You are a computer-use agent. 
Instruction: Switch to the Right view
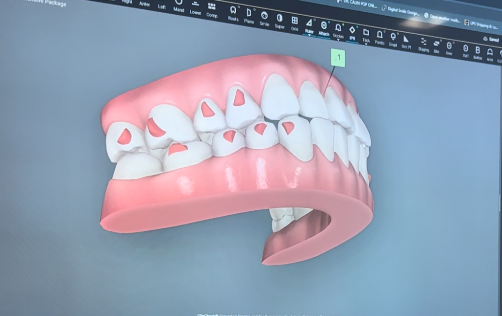point(127,1)
